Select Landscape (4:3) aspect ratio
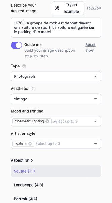This screenshot has width=112, height=203. [x=56, y=185]
